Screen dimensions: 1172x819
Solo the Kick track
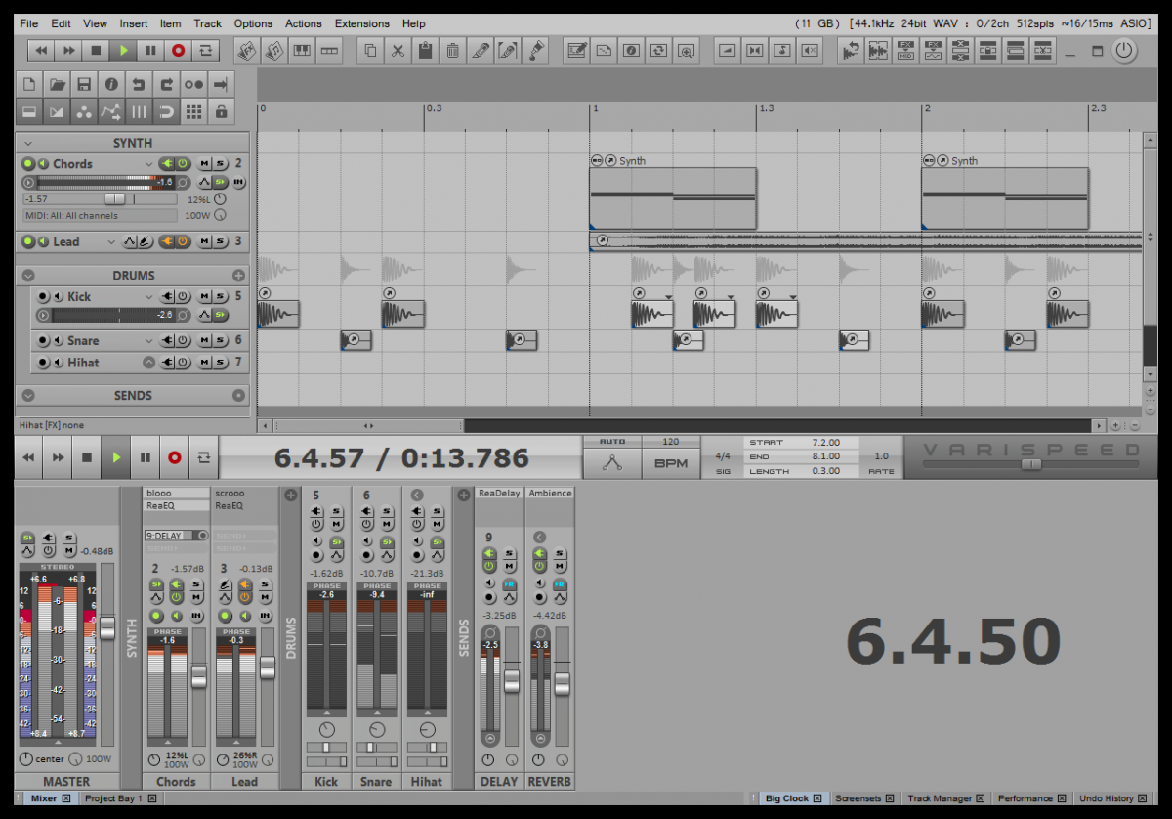221,296
